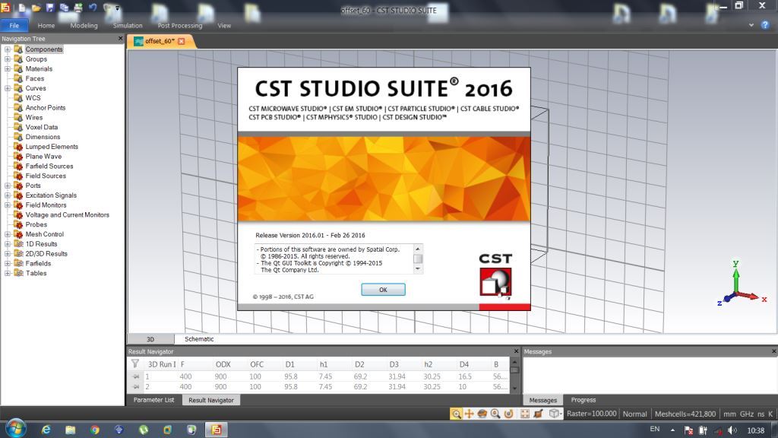Switch to the Schematic view tab
Viewport: 778px width, 438px height.
pyautogui.click(x=199, y=339)
